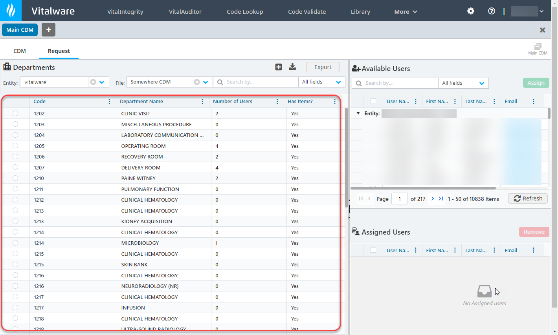Click the add department plus icon
The image size is (558, 335).
(x=279, y=67)
